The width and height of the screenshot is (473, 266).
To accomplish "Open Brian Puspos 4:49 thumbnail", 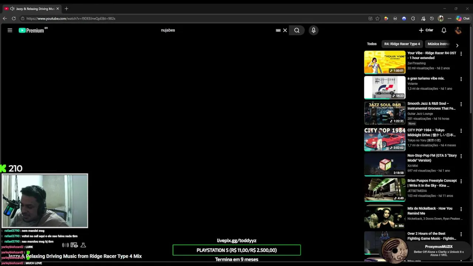I will (385, 190).
